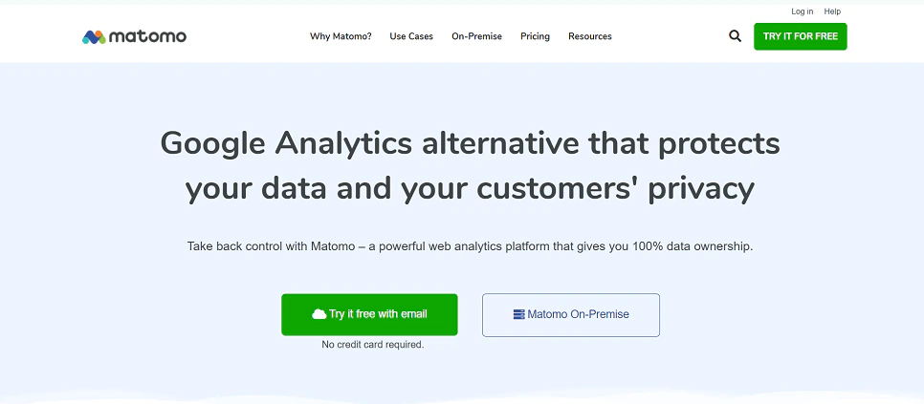Open the search magnifier icon

[x=735, y=36]
